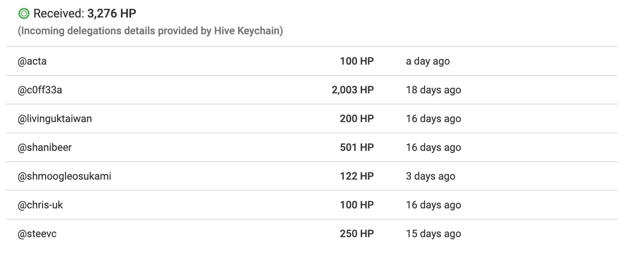Click the Hive Keychain details note

(x=150, y=31)
